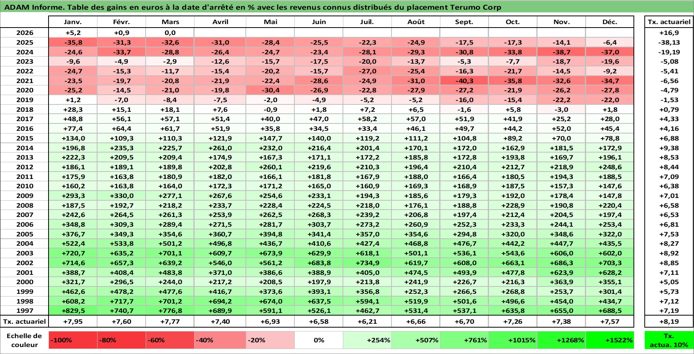Viewport: 694px width, 354px height.
Task: Select the +1015% color scale swatch
Action: coord(513,340)
